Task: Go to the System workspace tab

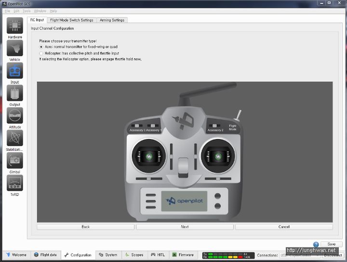Action: click(x=108, y=255)
